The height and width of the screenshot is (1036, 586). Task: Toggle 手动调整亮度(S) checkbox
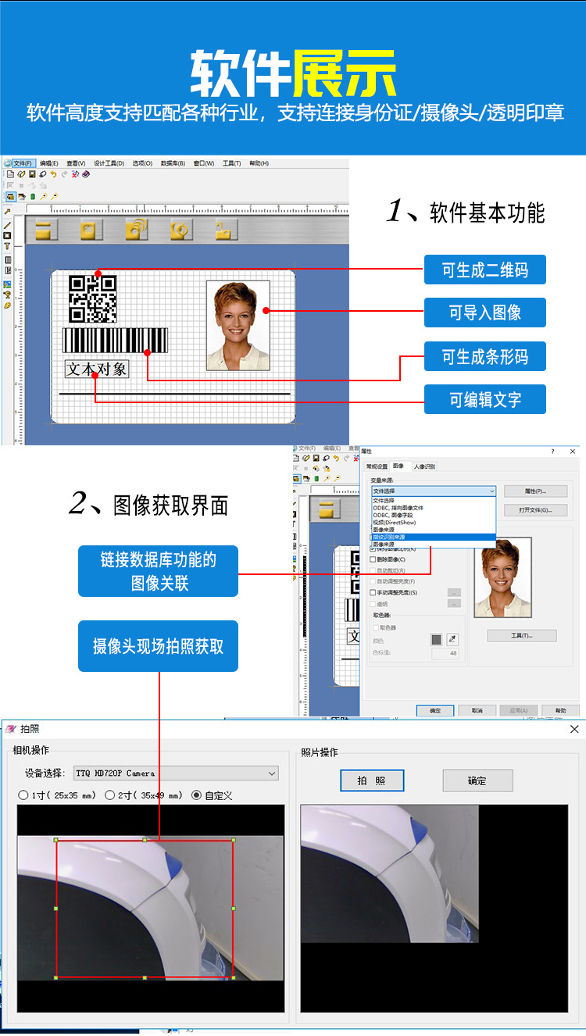372,592
